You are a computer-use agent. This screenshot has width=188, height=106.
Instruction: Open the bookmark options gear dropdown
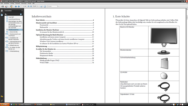6,14
